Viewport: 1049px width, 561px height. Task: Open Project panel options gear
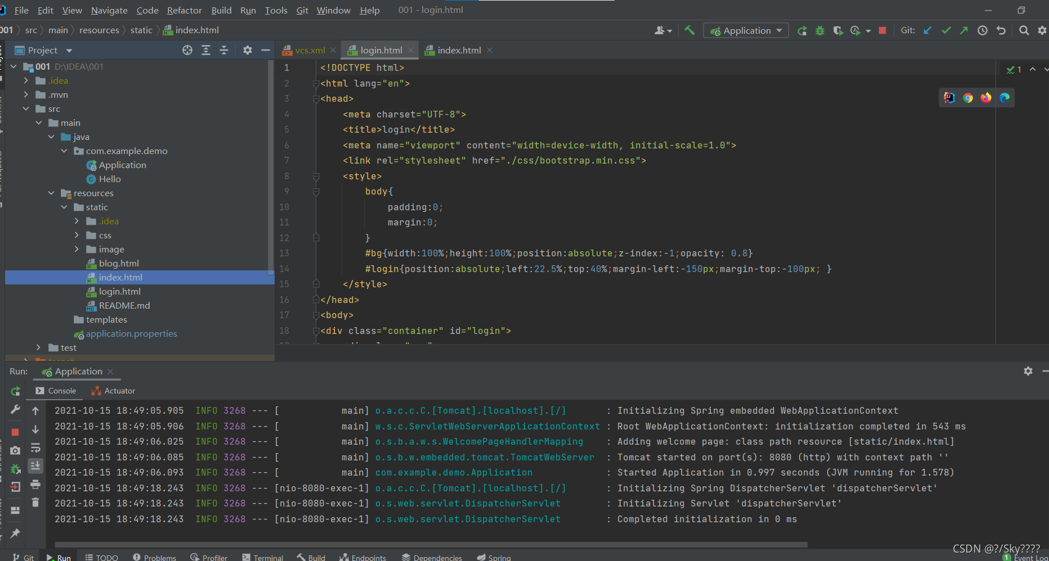click(248, 50)
